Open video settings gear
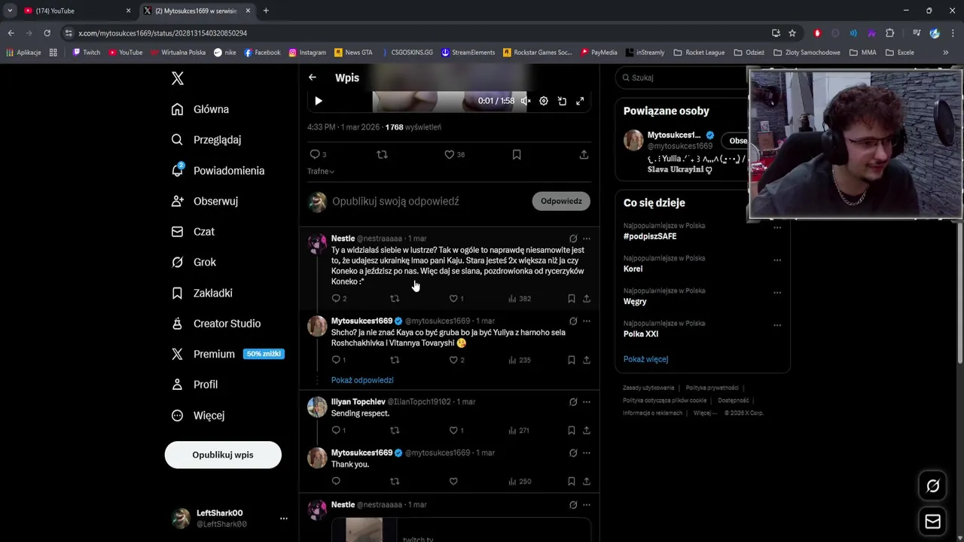Screen dimensions: 964x542 (544, 101)
